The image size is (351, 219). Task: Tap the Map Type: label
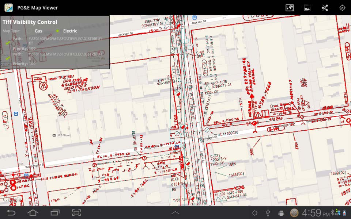(x=11, y=31)
